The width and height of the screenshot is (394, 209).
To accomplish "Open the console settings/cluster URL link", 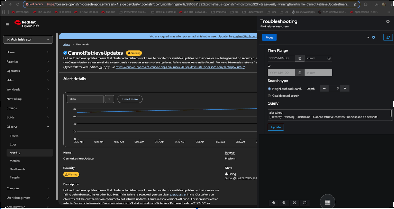I will tap(180, 67).
